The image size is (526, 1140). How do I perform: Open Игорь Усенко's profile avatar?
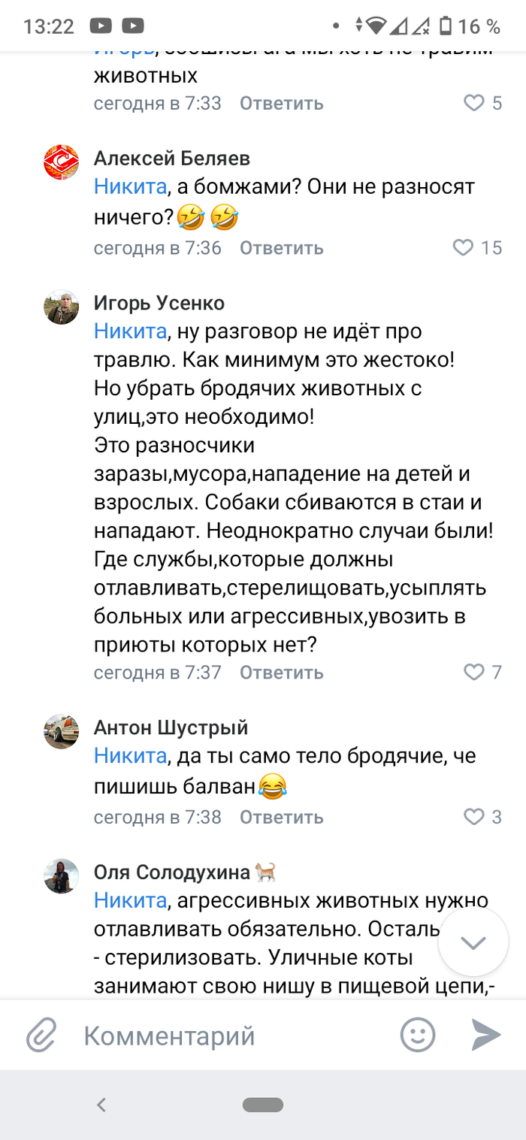pos(62,307)
